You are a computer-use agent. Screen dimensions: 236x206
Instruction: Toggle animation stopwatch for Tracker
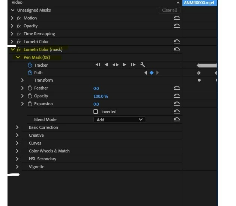coord(30,65)
